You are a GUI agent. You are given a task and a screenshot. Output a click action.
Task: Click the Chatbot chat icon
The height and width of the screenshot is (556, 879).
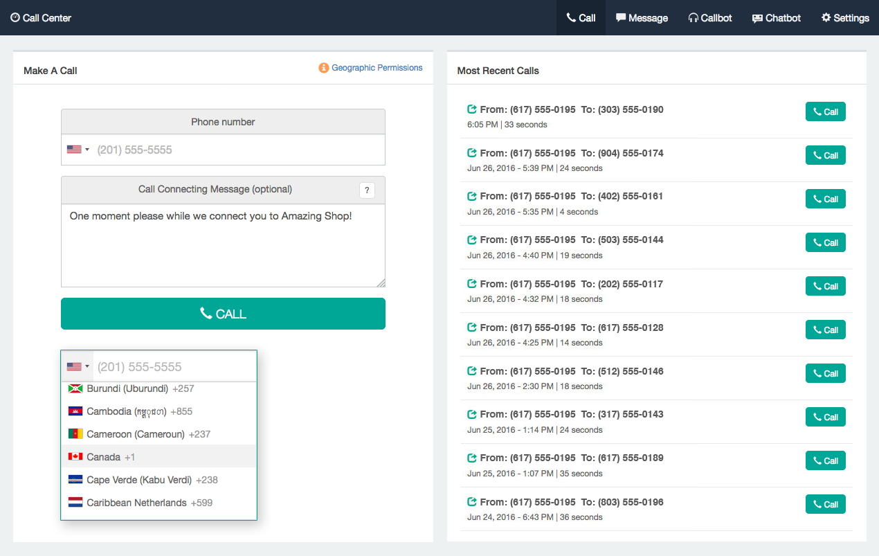click(759, 18)
